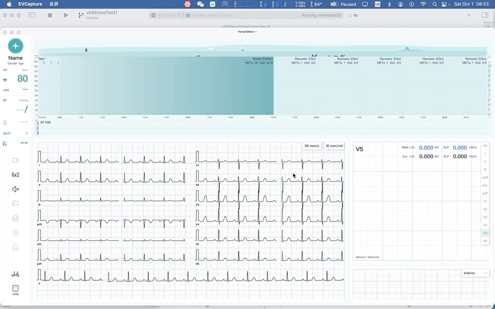
Task: Select lead V2 in lead list
Action: 485,209
